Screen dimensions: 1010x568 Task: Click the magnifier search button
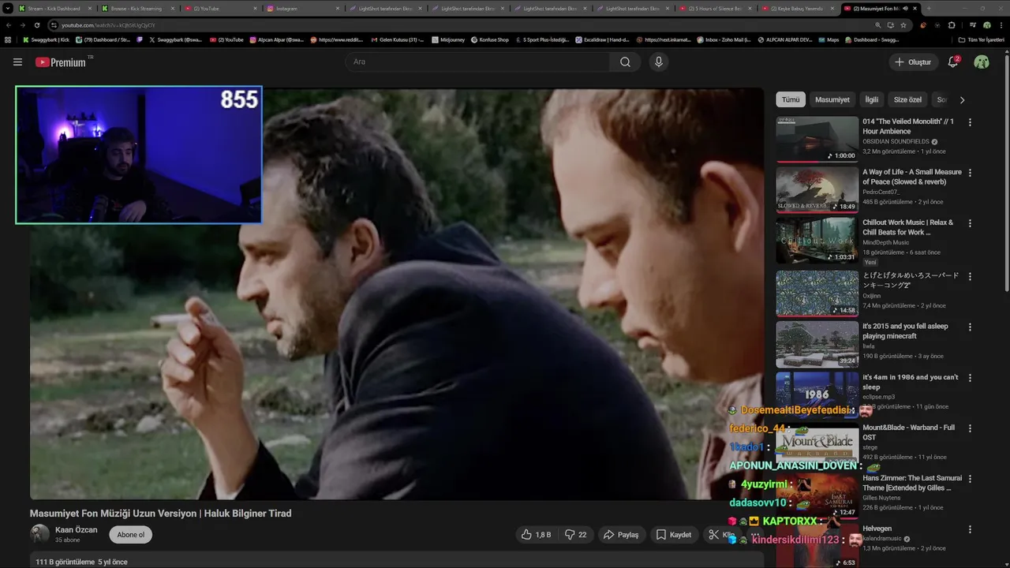coord(625,62)
